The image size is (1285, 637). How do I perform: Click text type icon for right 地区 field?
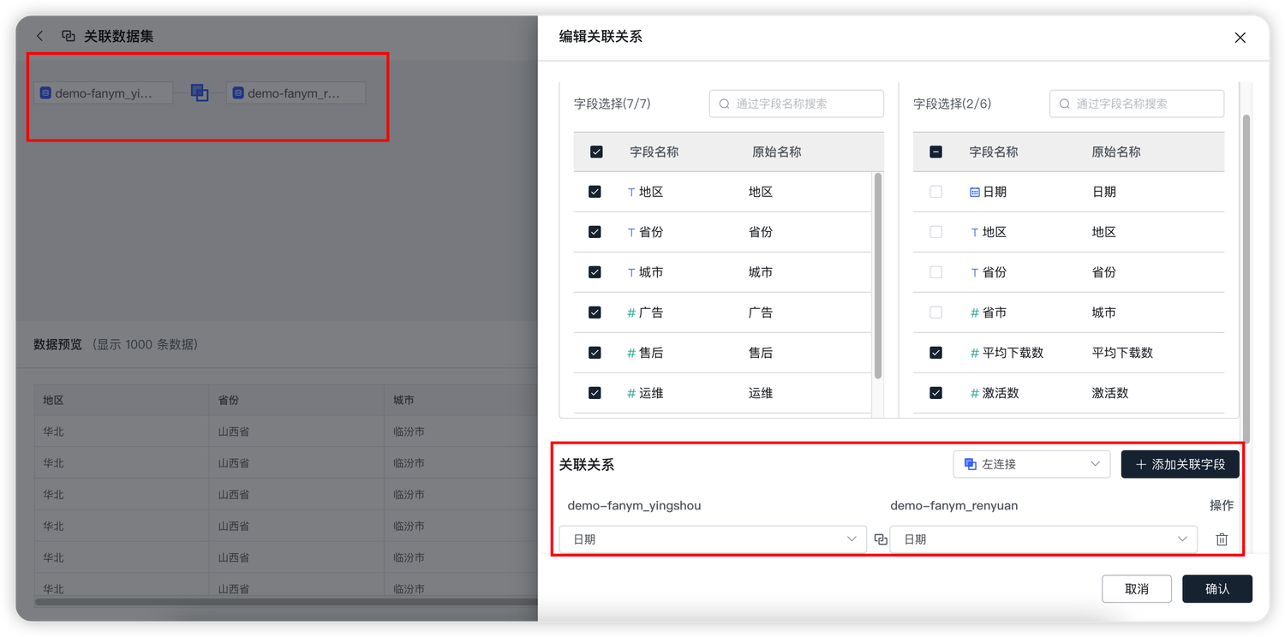coord(974,232)
